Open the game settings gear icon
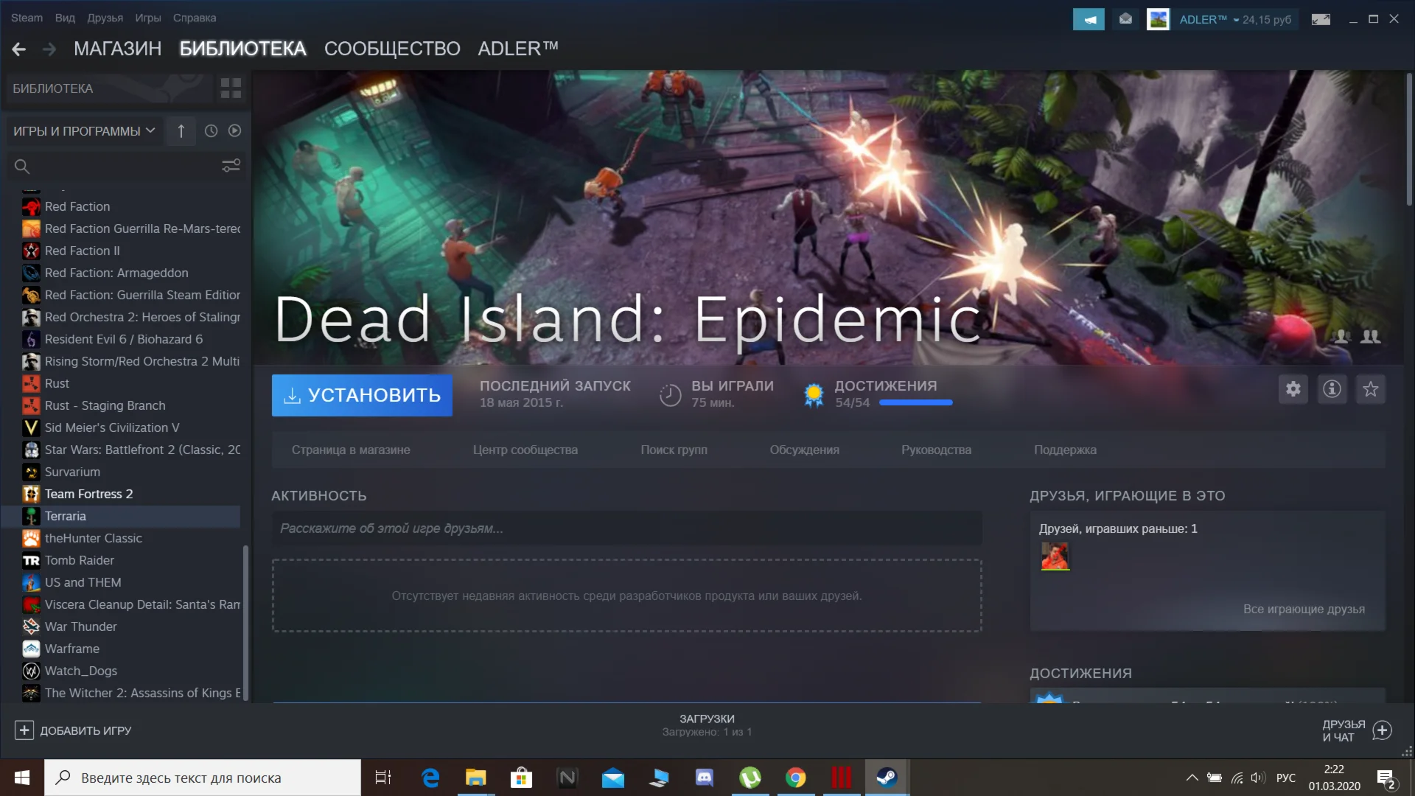Image resolution: width=1415 pixels, height=796 pixels. 1293,389
